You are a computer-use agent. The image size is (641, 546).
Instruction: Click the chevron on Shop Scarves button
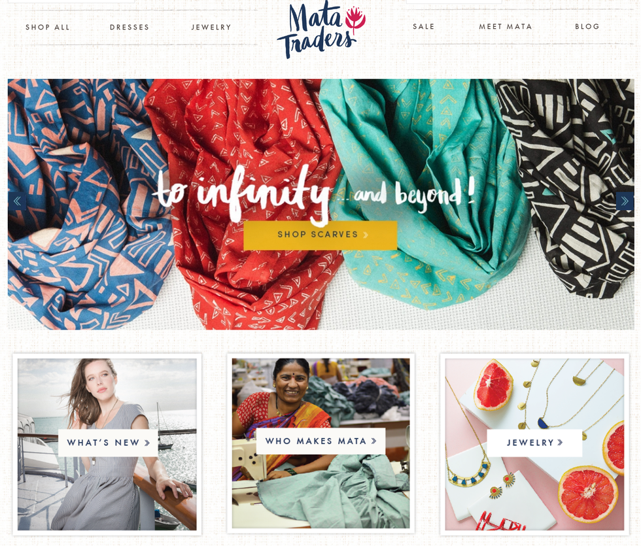(366, 235)
